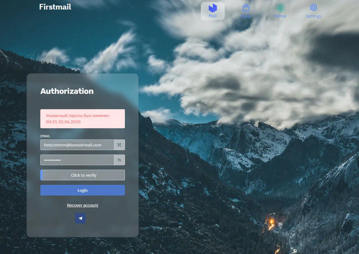Click the email address input field

77,145
